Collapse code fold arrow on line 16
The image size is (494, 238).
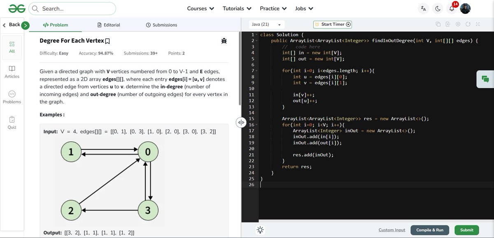(256, 125)
